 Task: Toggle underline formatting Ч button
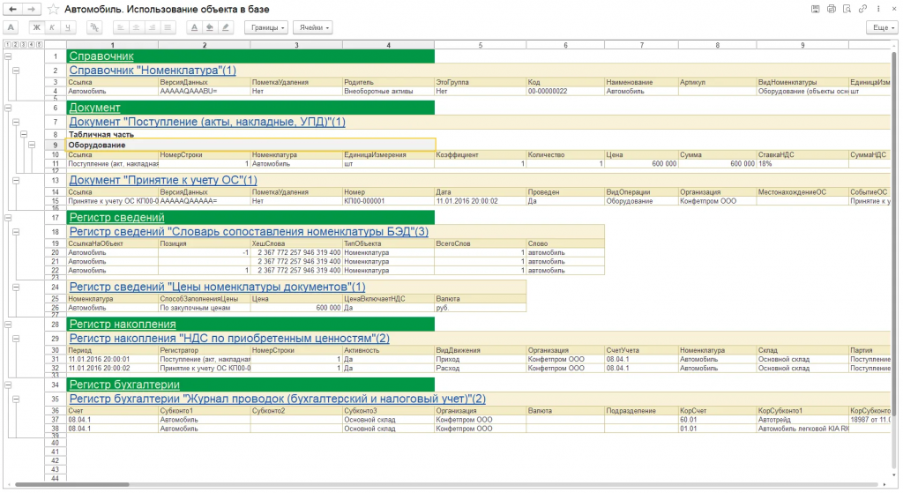pos(68,27)
